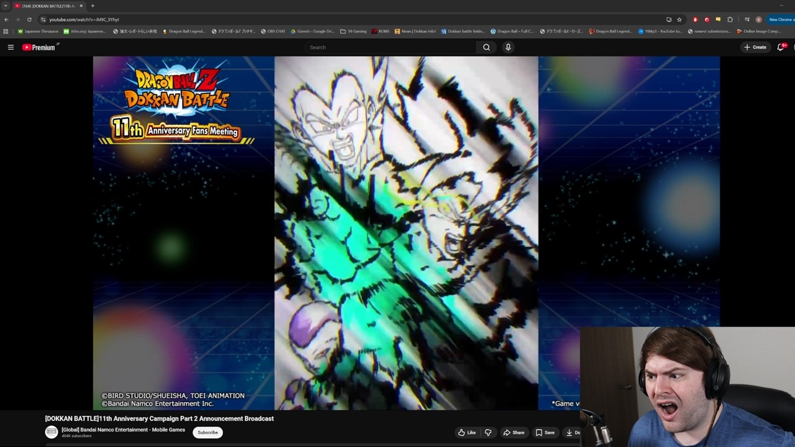Open ROMS bookmark
Image resolution: width=795 pixels, height=447 pixels.
point(381,31)
